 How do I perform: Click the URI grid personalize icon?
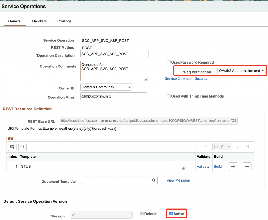point(12,147)
